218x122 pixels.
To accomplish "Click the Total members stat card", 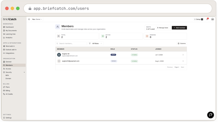I will (x=77, y=36).
